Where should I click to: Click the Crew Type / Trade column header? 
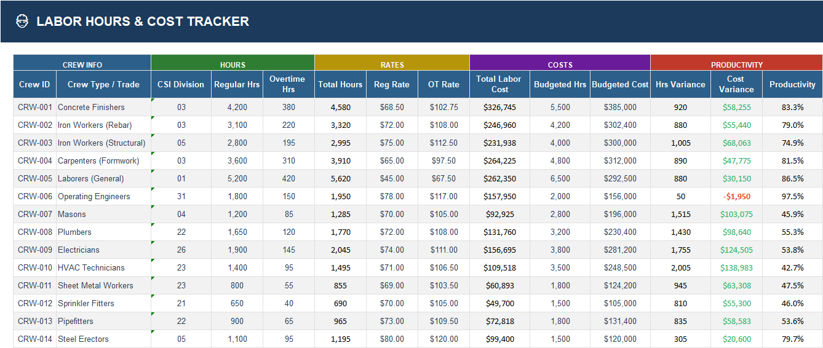click(x=103, y=84)
